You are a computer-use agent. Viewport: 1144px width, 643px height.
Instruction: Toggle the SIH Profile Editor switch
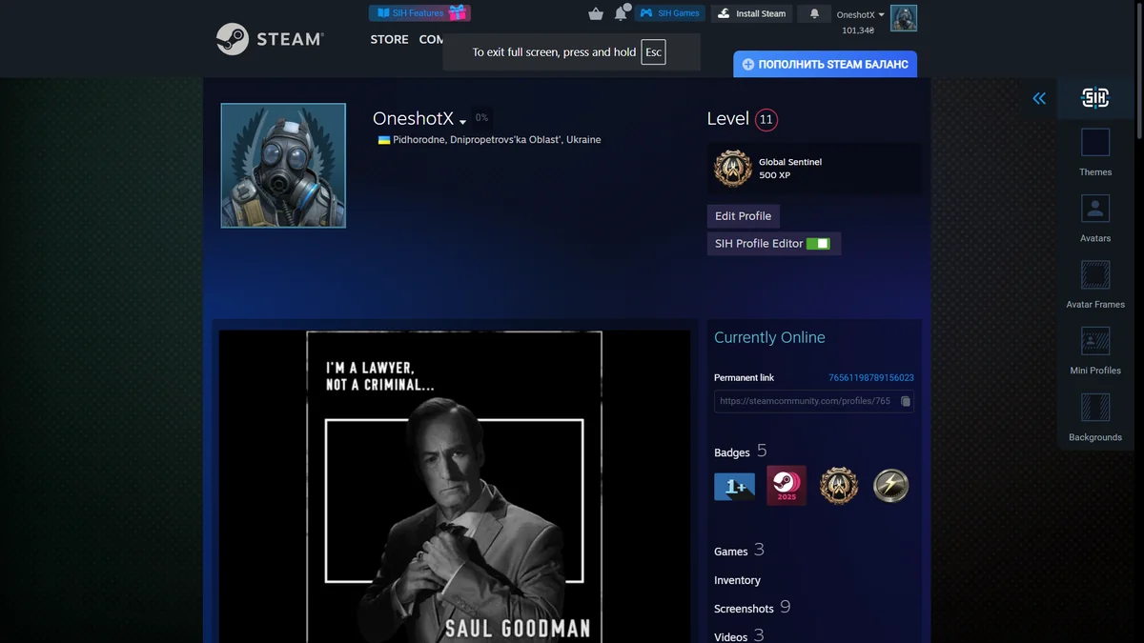[x=818, y=244]
